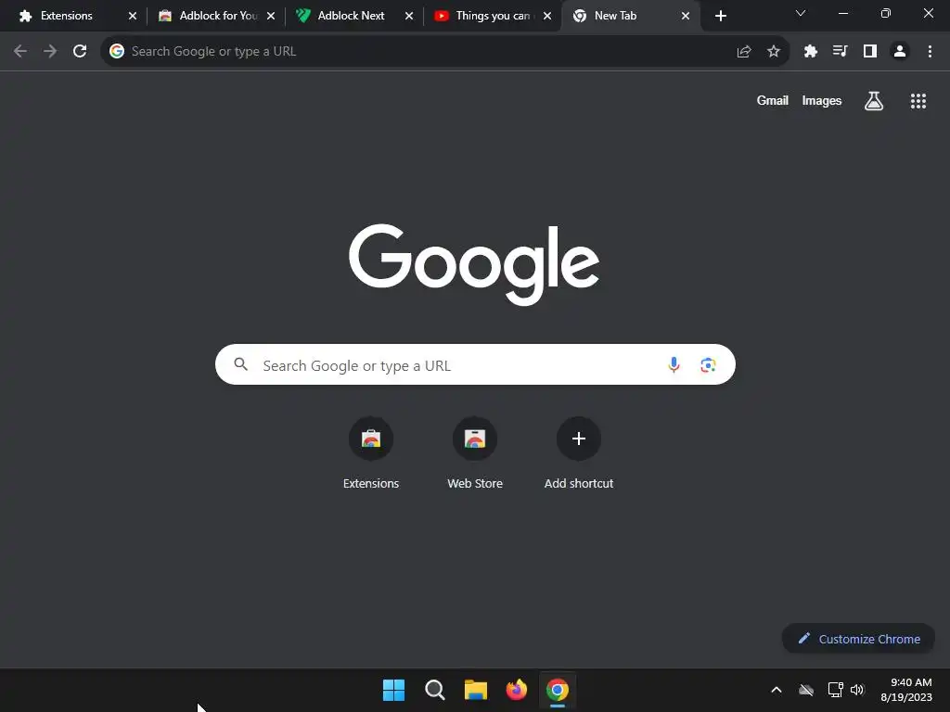The image size is (950, 712).
Task: Share this page via share icon
Action: click(x=744, y=52)
